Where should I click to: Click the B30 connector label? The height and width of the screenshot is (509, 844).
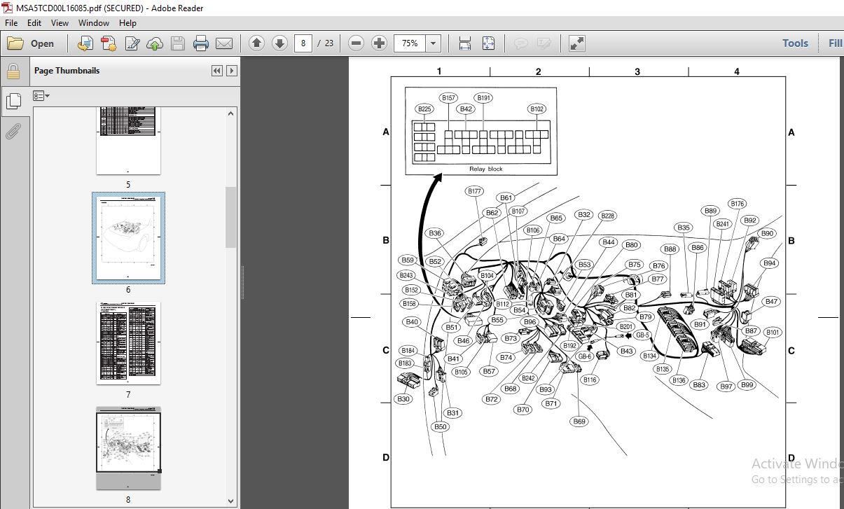[403, 399]
